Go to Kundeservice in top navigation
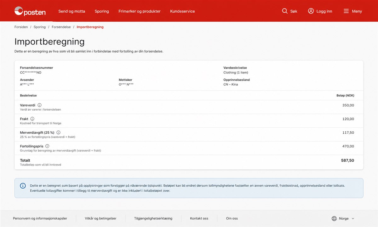This screenshot has width=378, height=227. click(x=182, y=11)
